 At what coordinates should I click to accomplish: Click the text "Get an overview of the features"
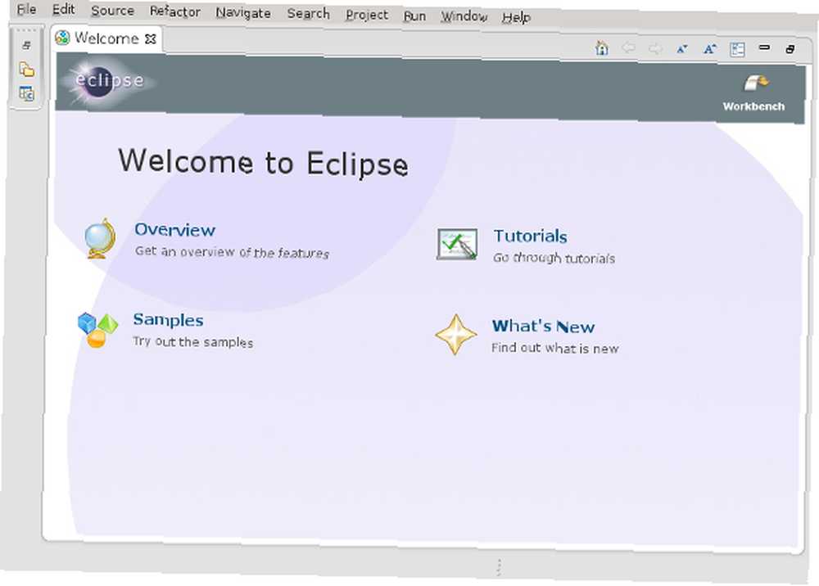[x=232, y=252]
